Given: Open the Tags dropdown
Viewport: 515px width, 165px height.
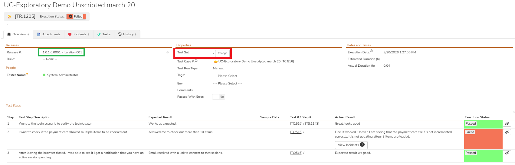Looking at the screenshot, I should pyautogui.click(x=228, y=76).
